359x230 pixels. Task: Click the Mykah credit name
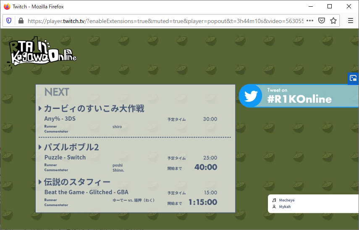point(285,207)
